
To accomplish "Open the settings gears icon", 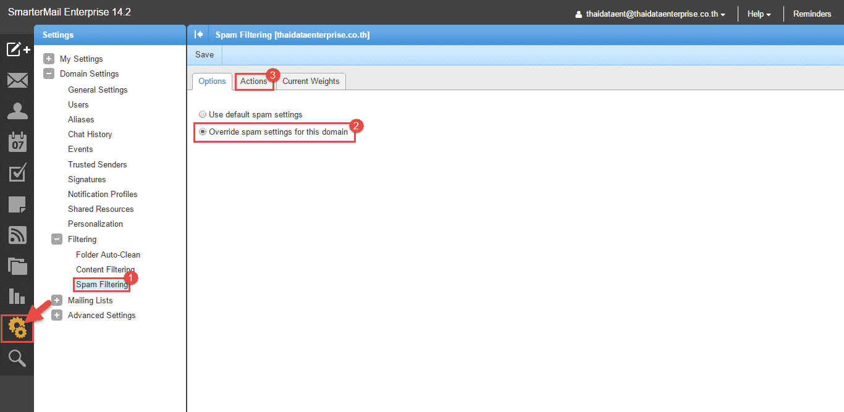I will [x=17, y=328].
